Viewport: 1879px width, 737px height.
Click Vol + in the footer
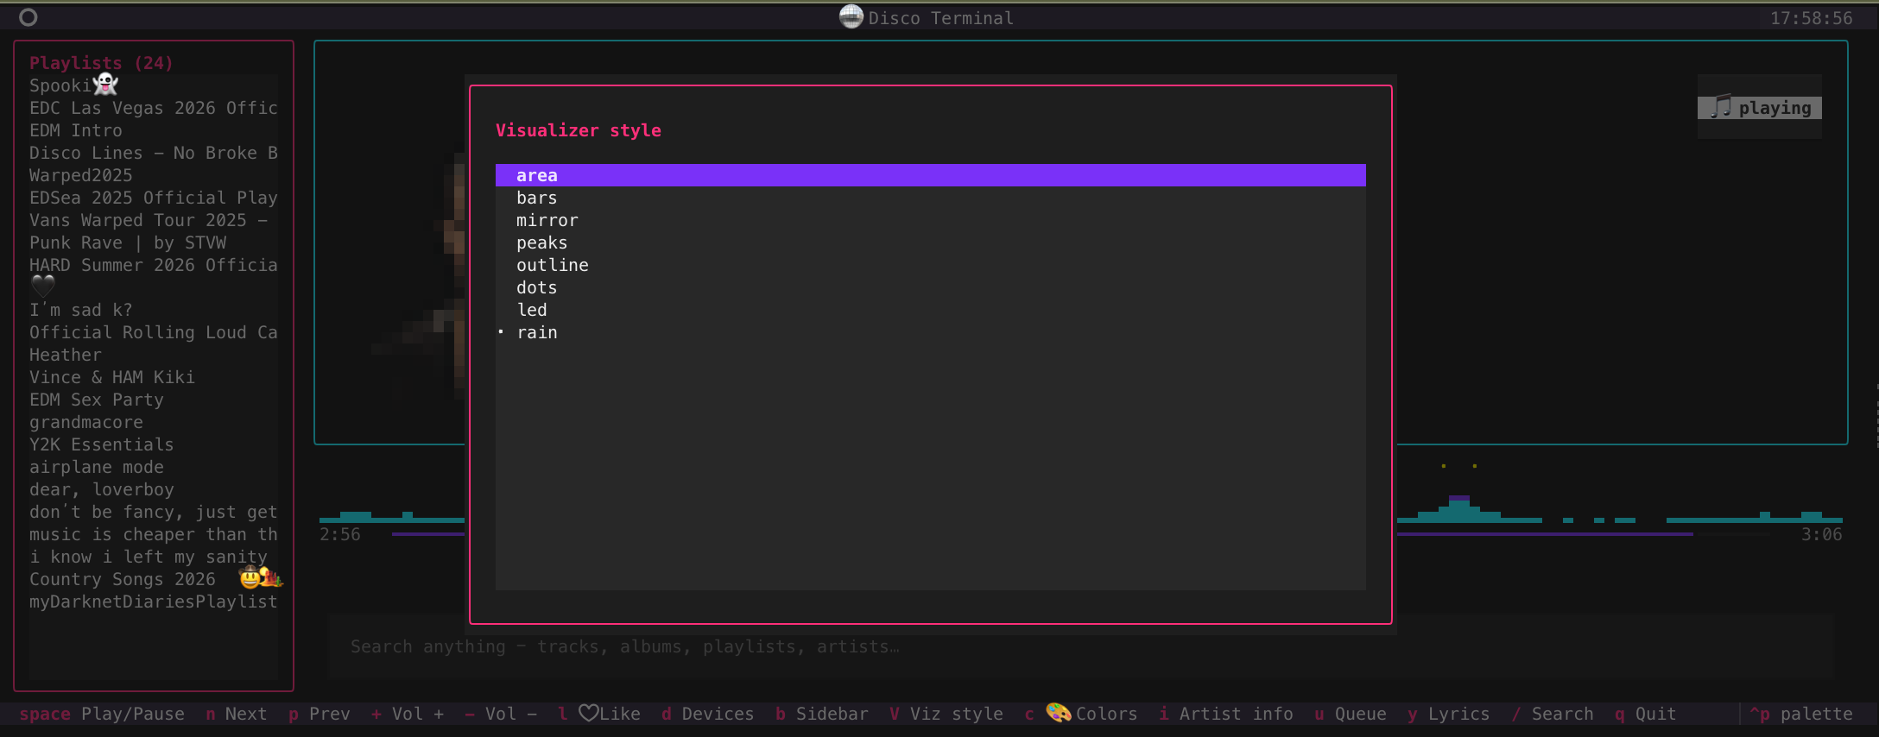pos(408,714)
